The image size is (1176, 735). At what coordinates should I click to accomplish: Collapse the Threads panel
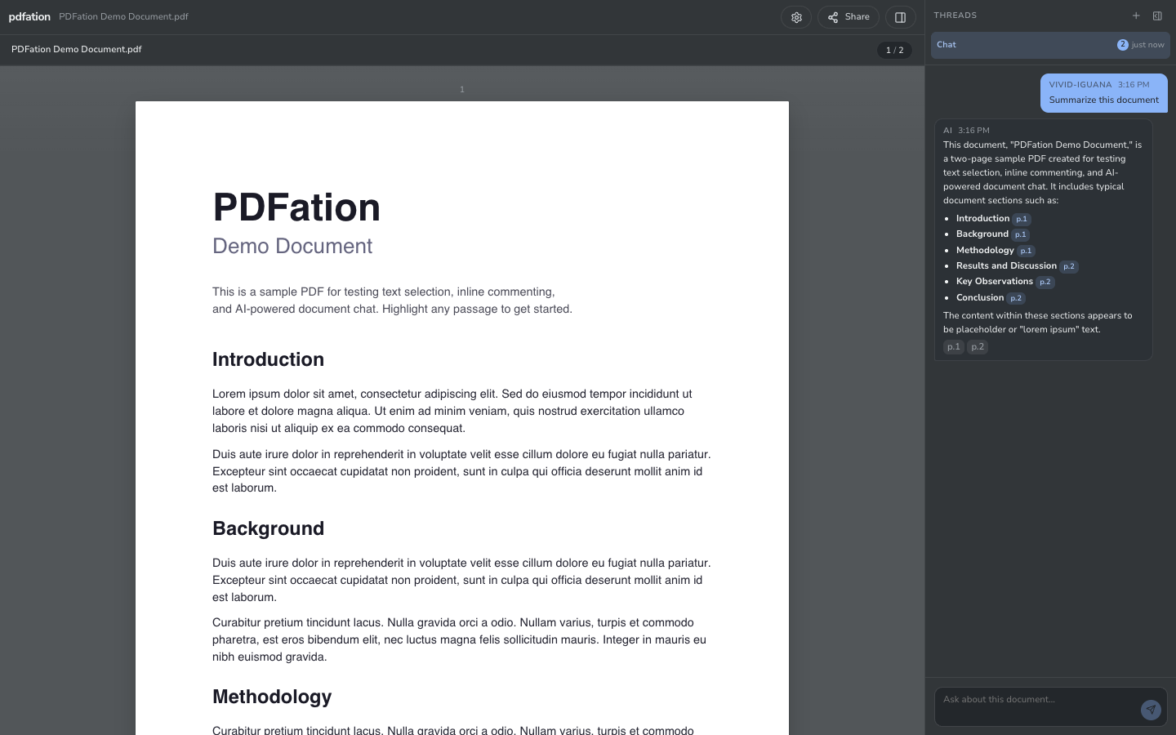coord(1157,16)
